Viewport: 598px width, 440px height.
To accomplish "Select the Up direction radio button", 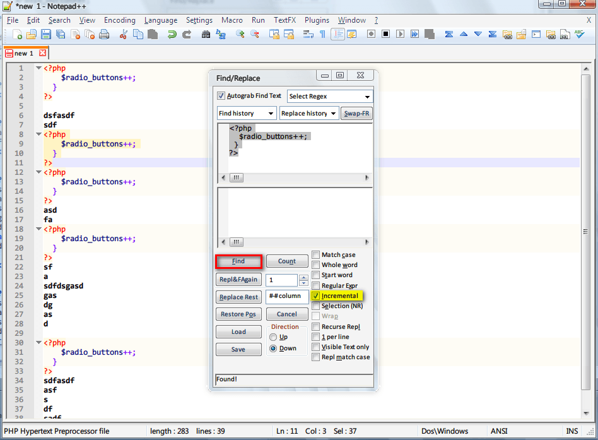I will 273,337.
